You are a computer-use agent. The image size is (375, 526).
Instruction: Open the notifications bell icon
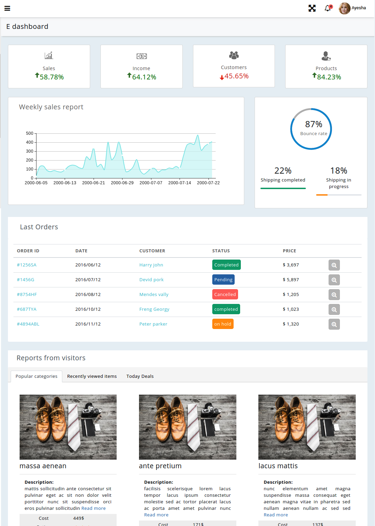point(328,8)
